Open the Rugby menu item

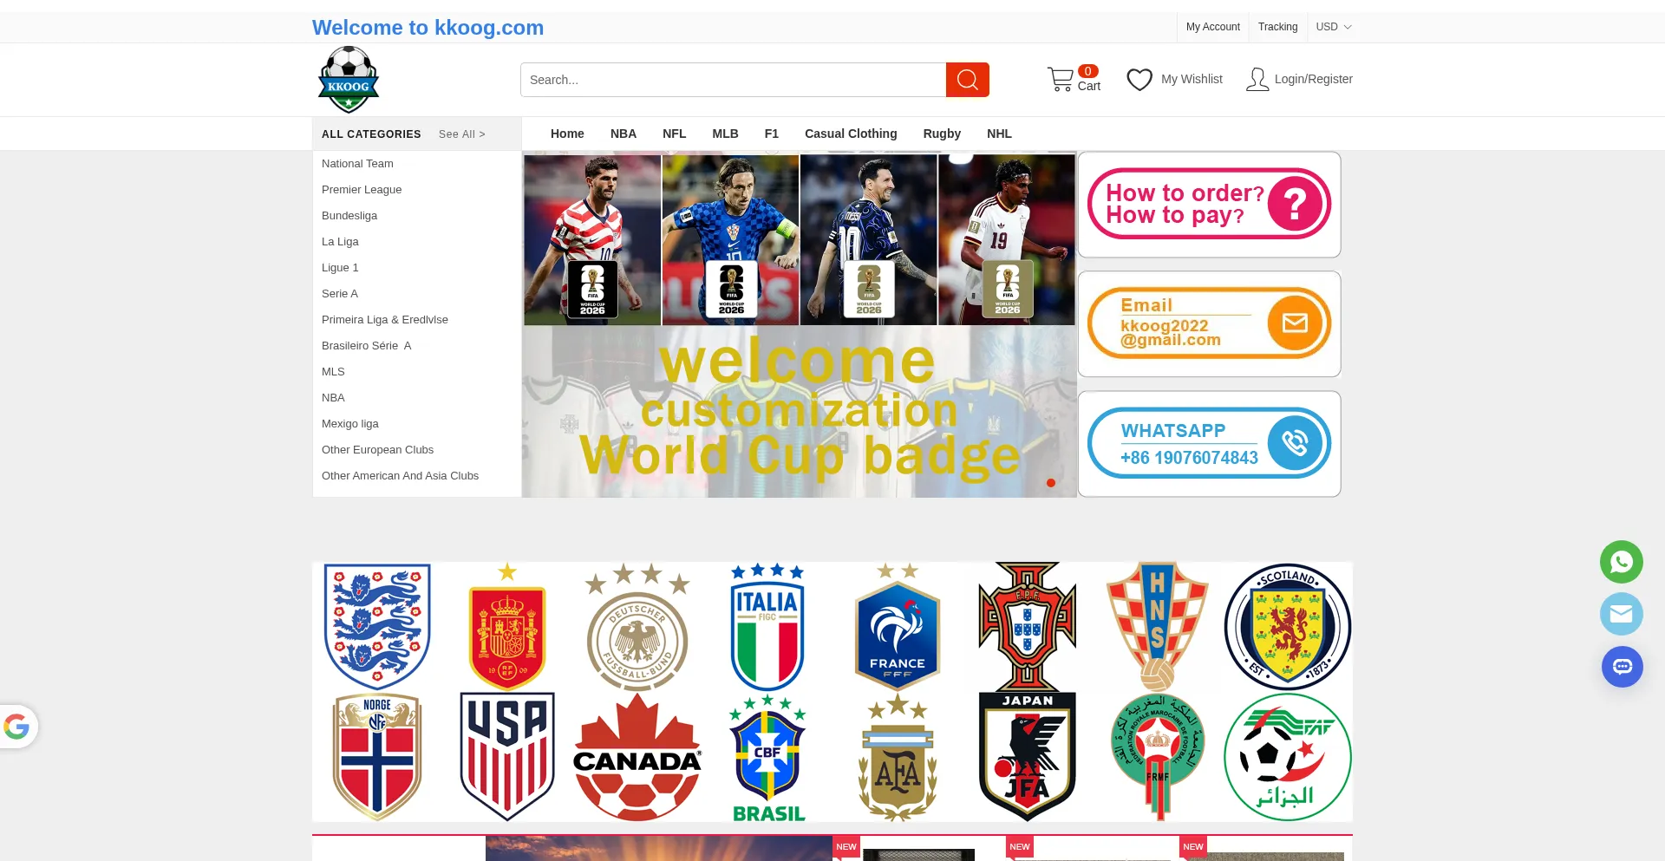pos(942,134)
